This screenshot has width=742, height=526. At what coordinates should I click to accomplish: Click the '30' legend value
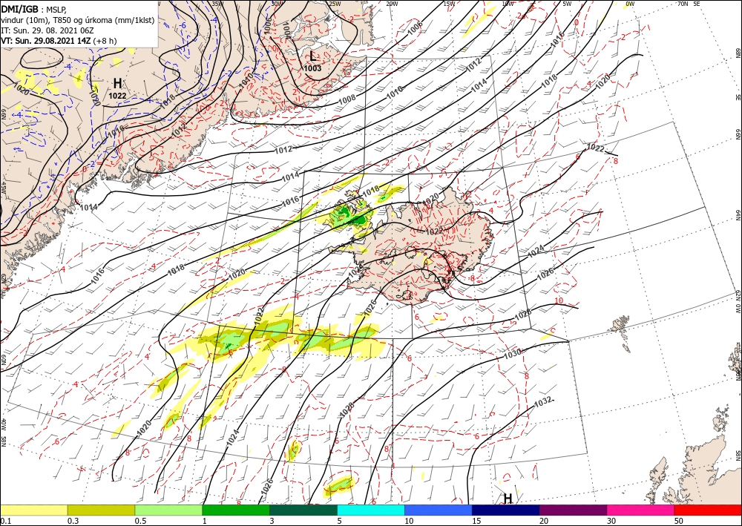pyautogui.click(x=611, y=521)
